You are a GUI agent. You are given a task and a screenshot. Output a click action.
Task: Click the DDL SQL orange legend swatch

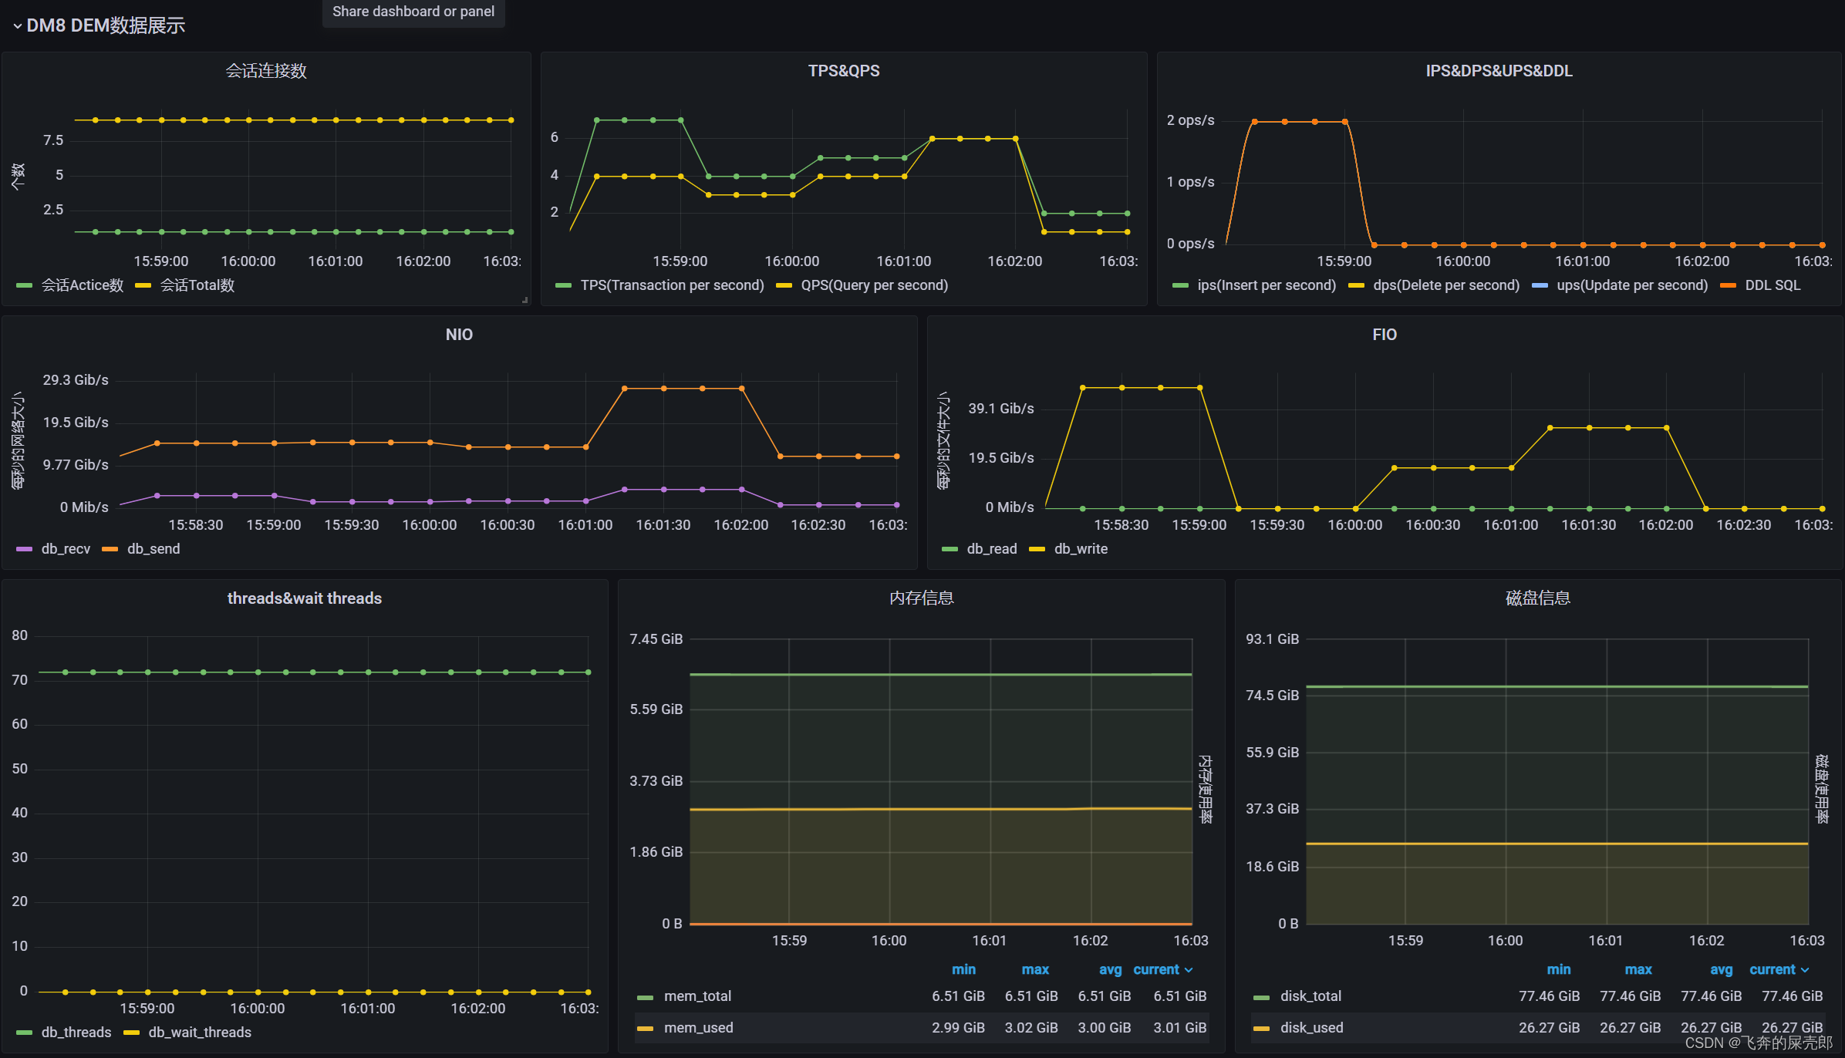(x=1728, y=285)
